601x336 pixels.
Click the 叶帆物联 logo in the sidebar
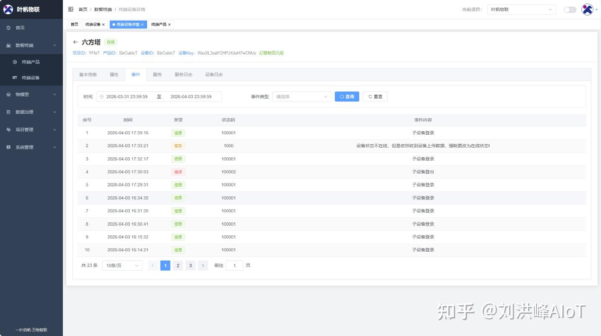pyautogui.click(x=8, y=9)
